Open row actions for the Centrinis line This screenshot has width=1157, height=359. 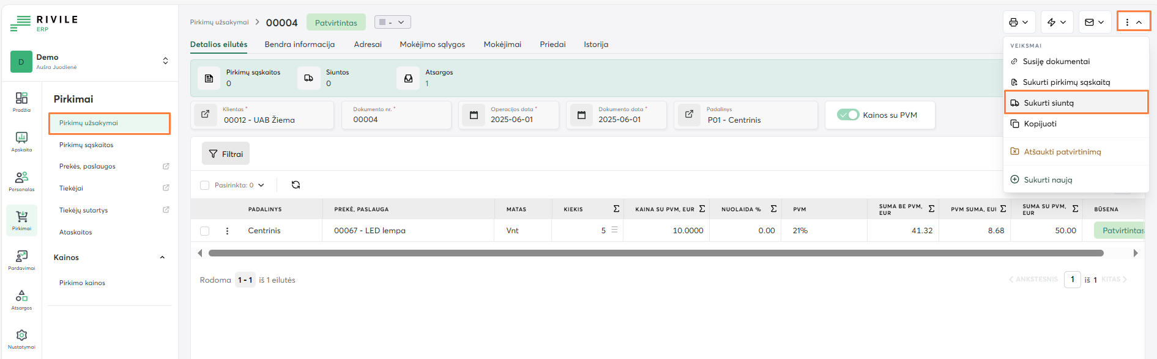[x=227, y=231]
